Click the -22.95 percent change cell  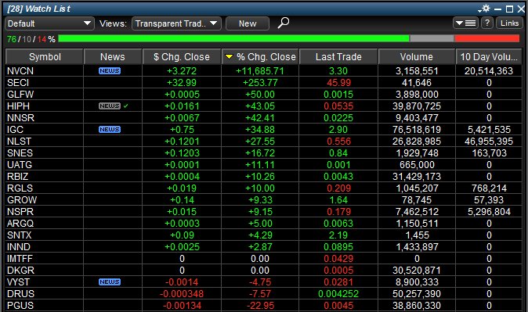259,306
